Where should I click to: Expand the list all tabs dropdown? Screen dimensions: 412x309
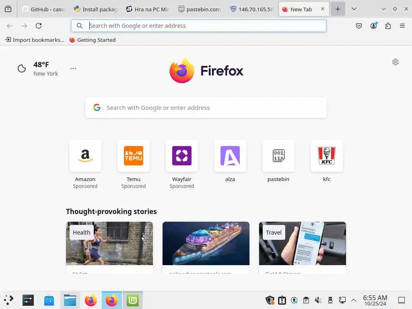coord(354,9)
